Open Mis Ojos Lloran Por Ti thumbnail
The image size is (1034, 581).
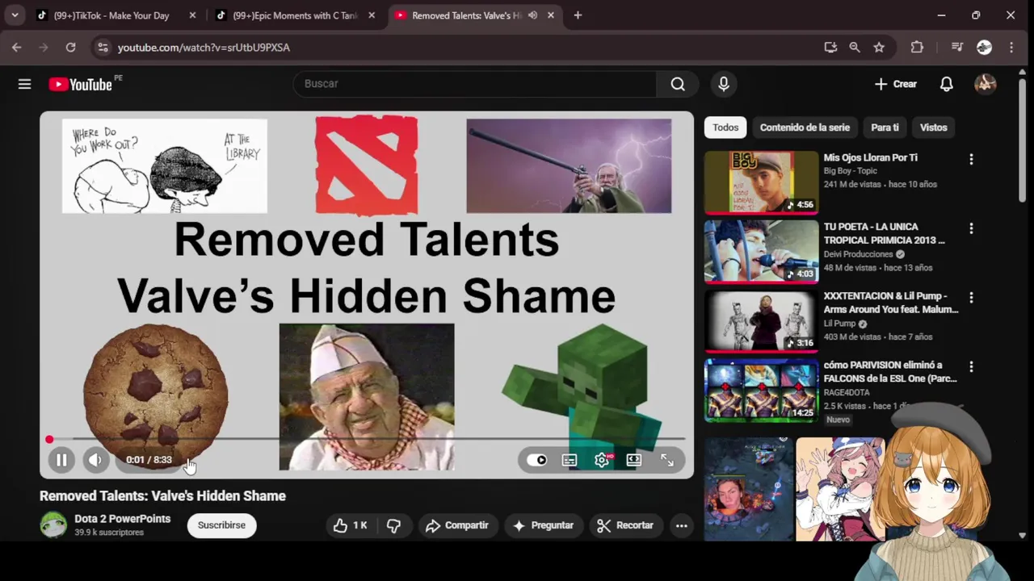tap(761, 182)
